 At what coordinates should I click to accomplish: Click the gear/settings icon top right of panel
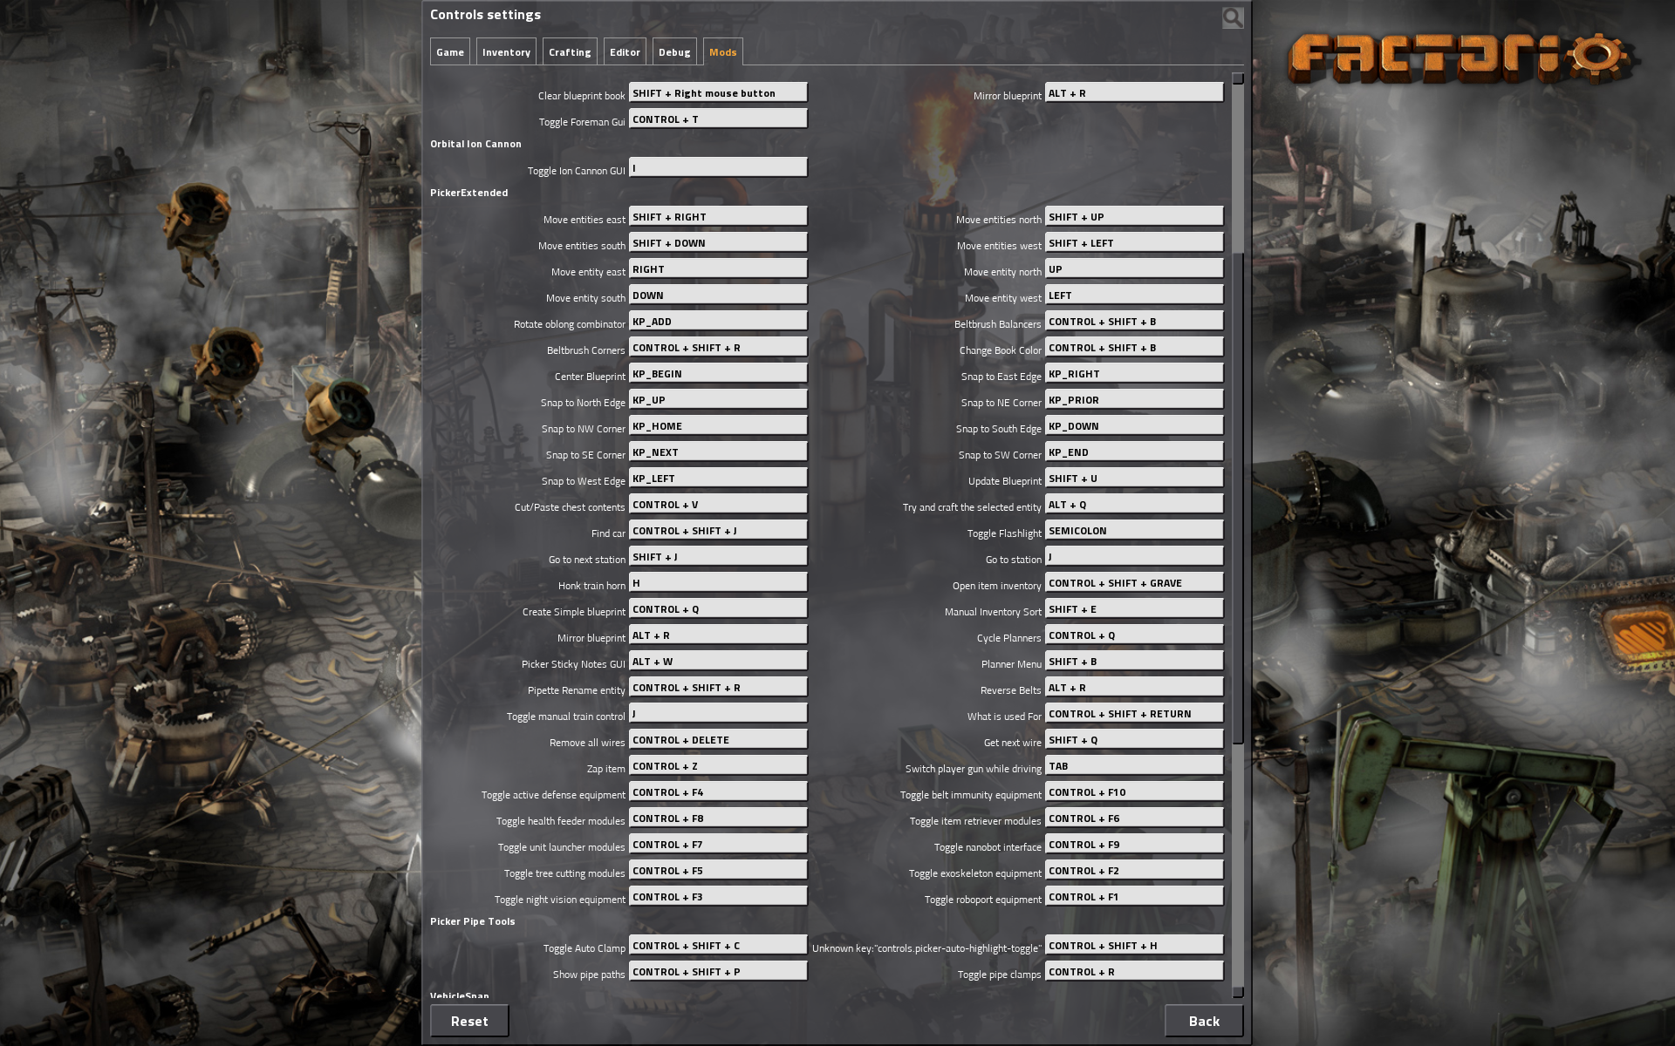[x=1233, y=16]
